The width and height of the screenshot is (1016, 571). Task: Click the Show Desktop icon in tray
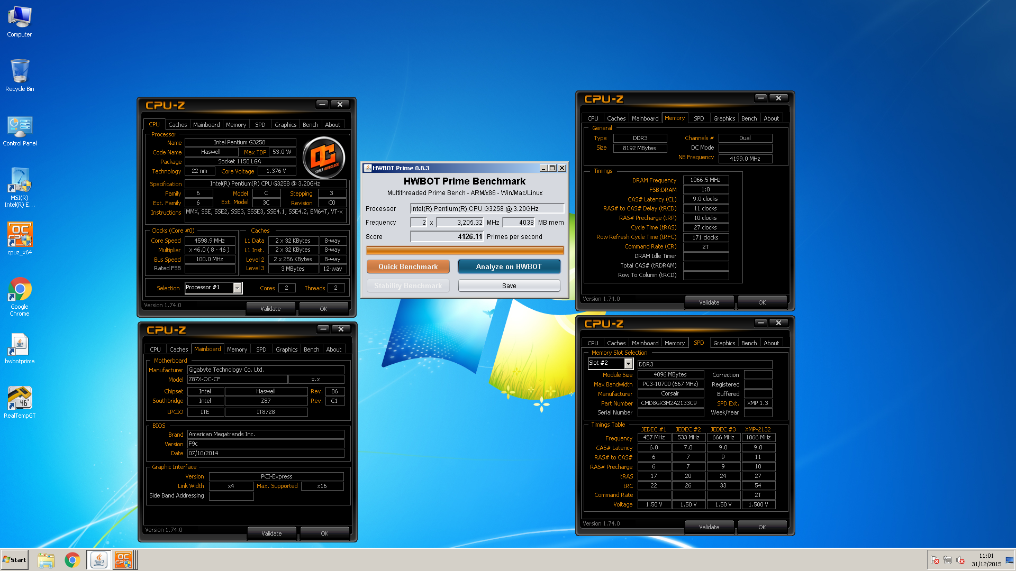[x=1010, y=560]
